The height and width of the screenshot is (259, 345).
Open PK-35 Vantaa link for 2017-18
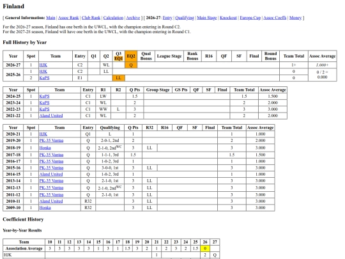pos(51,155)
